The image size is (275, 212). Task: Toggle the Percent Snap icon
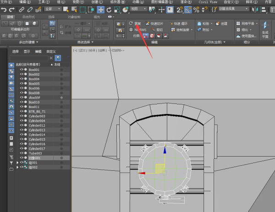click(196, 10)
